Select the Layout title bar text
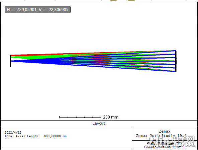The image size is (198, 150). (x=99, y=123)
